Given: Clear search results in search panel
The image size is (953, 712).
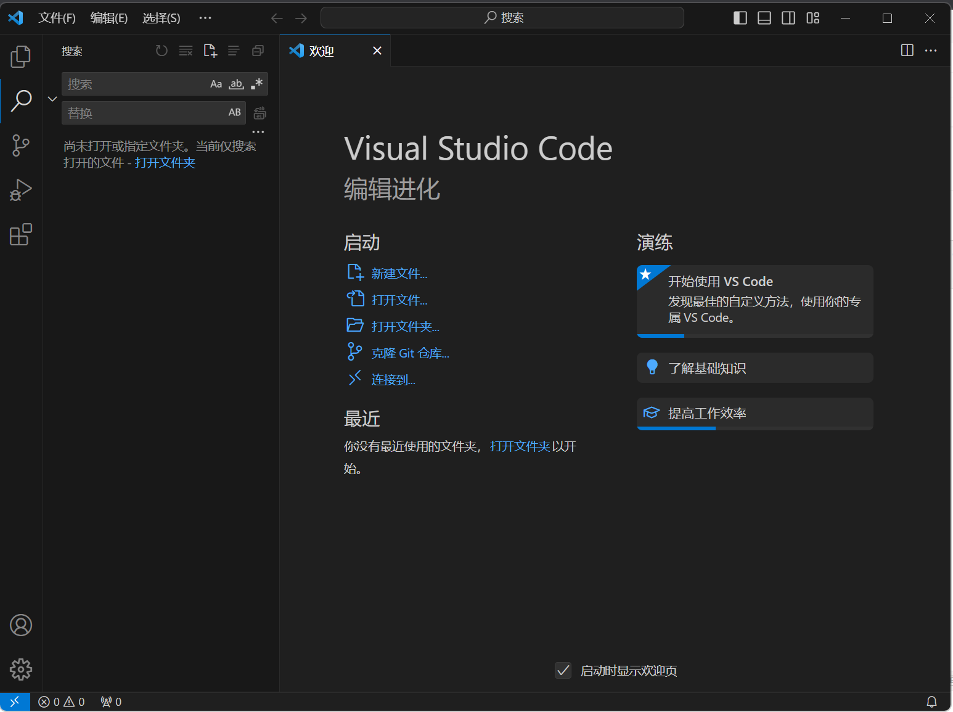Looking at the screenshot, I should (x=186, y=51).
